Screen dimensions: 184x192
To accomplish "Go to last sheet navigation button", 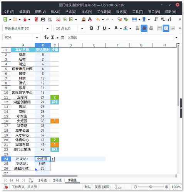I will click(23, 180).
